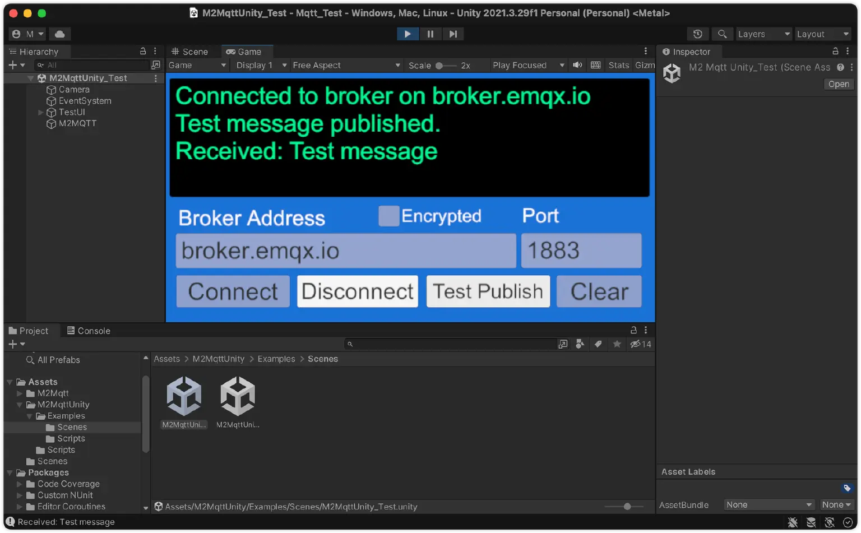Switch to the Scene tab
Image resolution: width=861 pixels, height=533 pixels.
click(189, 52)
